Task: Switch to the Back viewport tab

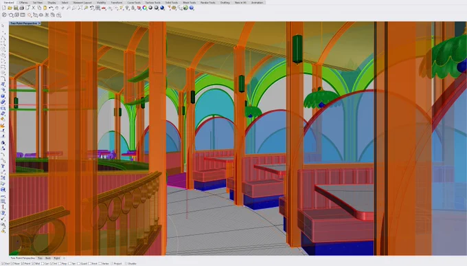Action: [48, 258]
